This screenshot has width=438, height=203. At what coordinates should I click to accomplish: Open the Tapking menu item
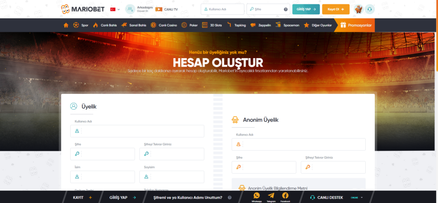click(x=236, y=25)
